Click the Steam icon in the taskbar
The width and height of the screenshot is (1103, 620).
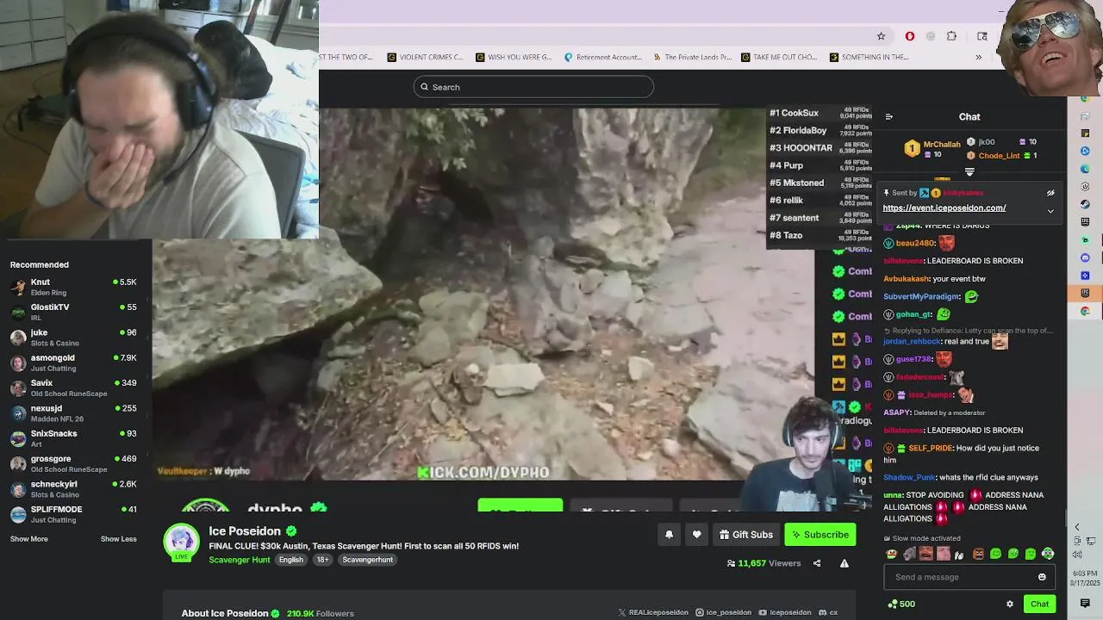click(1086, 204)
